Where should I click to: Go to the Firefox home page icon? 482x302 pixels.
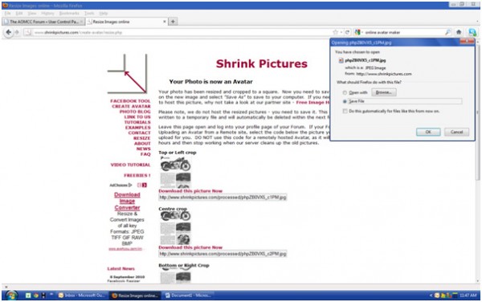459,32
